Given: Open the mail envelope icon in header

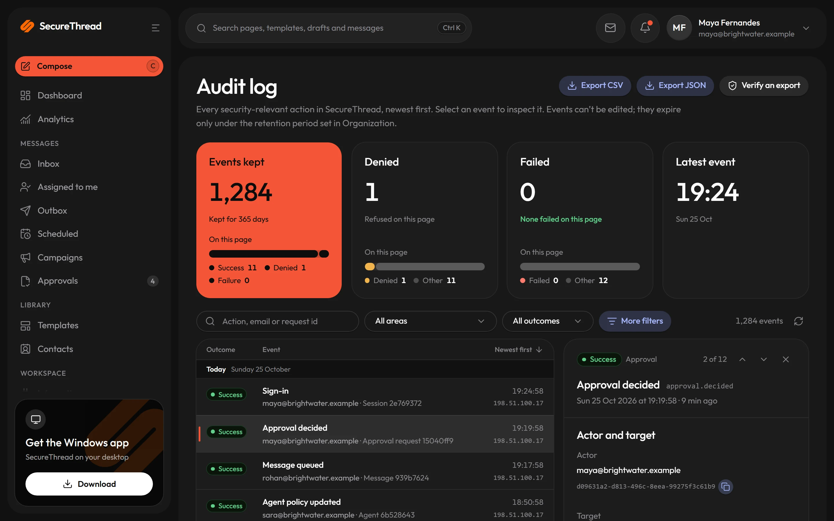Looking at the screenshot, I should click(610, 28).
